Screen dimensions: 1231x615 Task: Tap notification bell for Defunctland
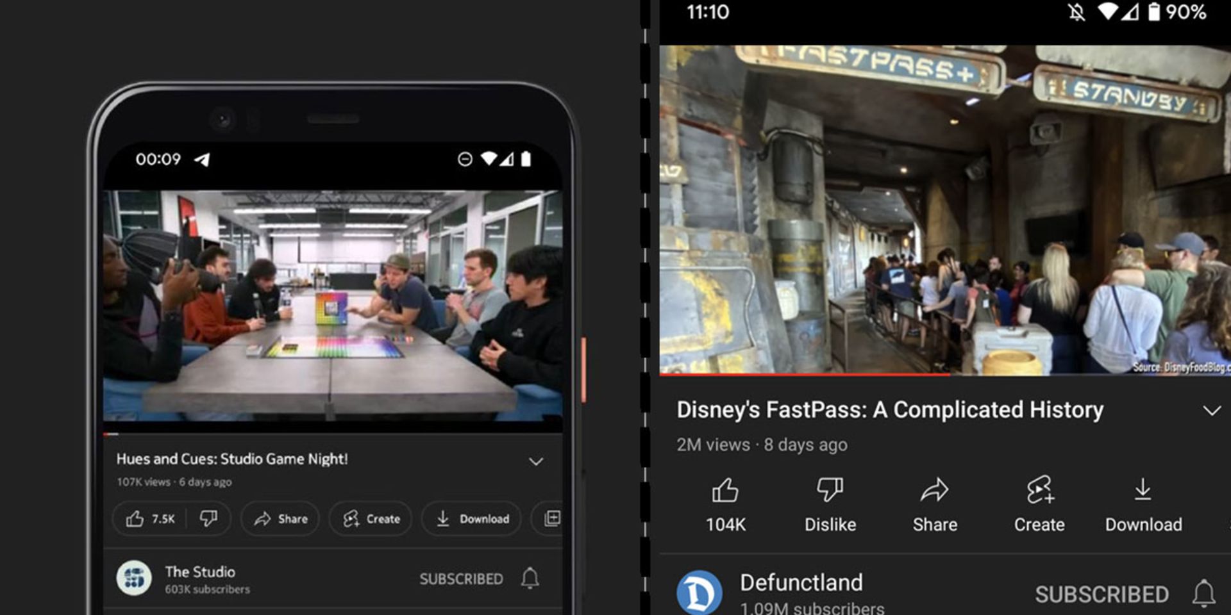point(1203,593)
